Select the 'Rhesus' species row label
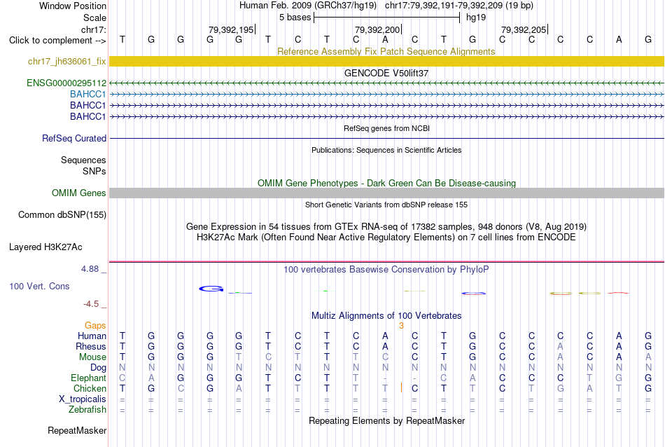The image size is (665, 447). coord(91,347)
